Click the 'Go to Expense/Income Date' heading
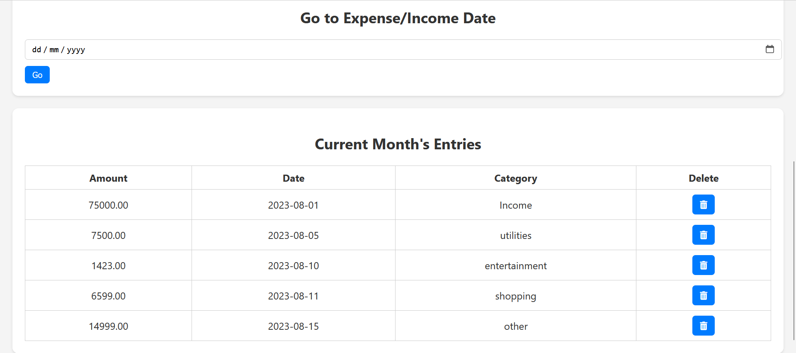 click(398, 18)
